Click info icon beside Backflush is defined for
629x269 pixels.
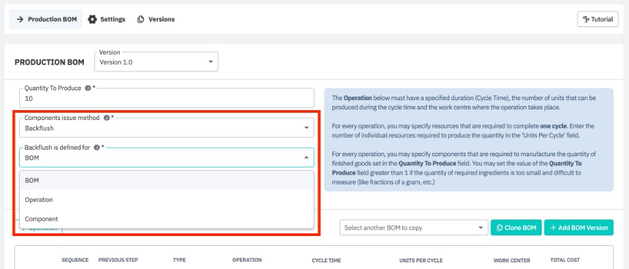[96, 148]
